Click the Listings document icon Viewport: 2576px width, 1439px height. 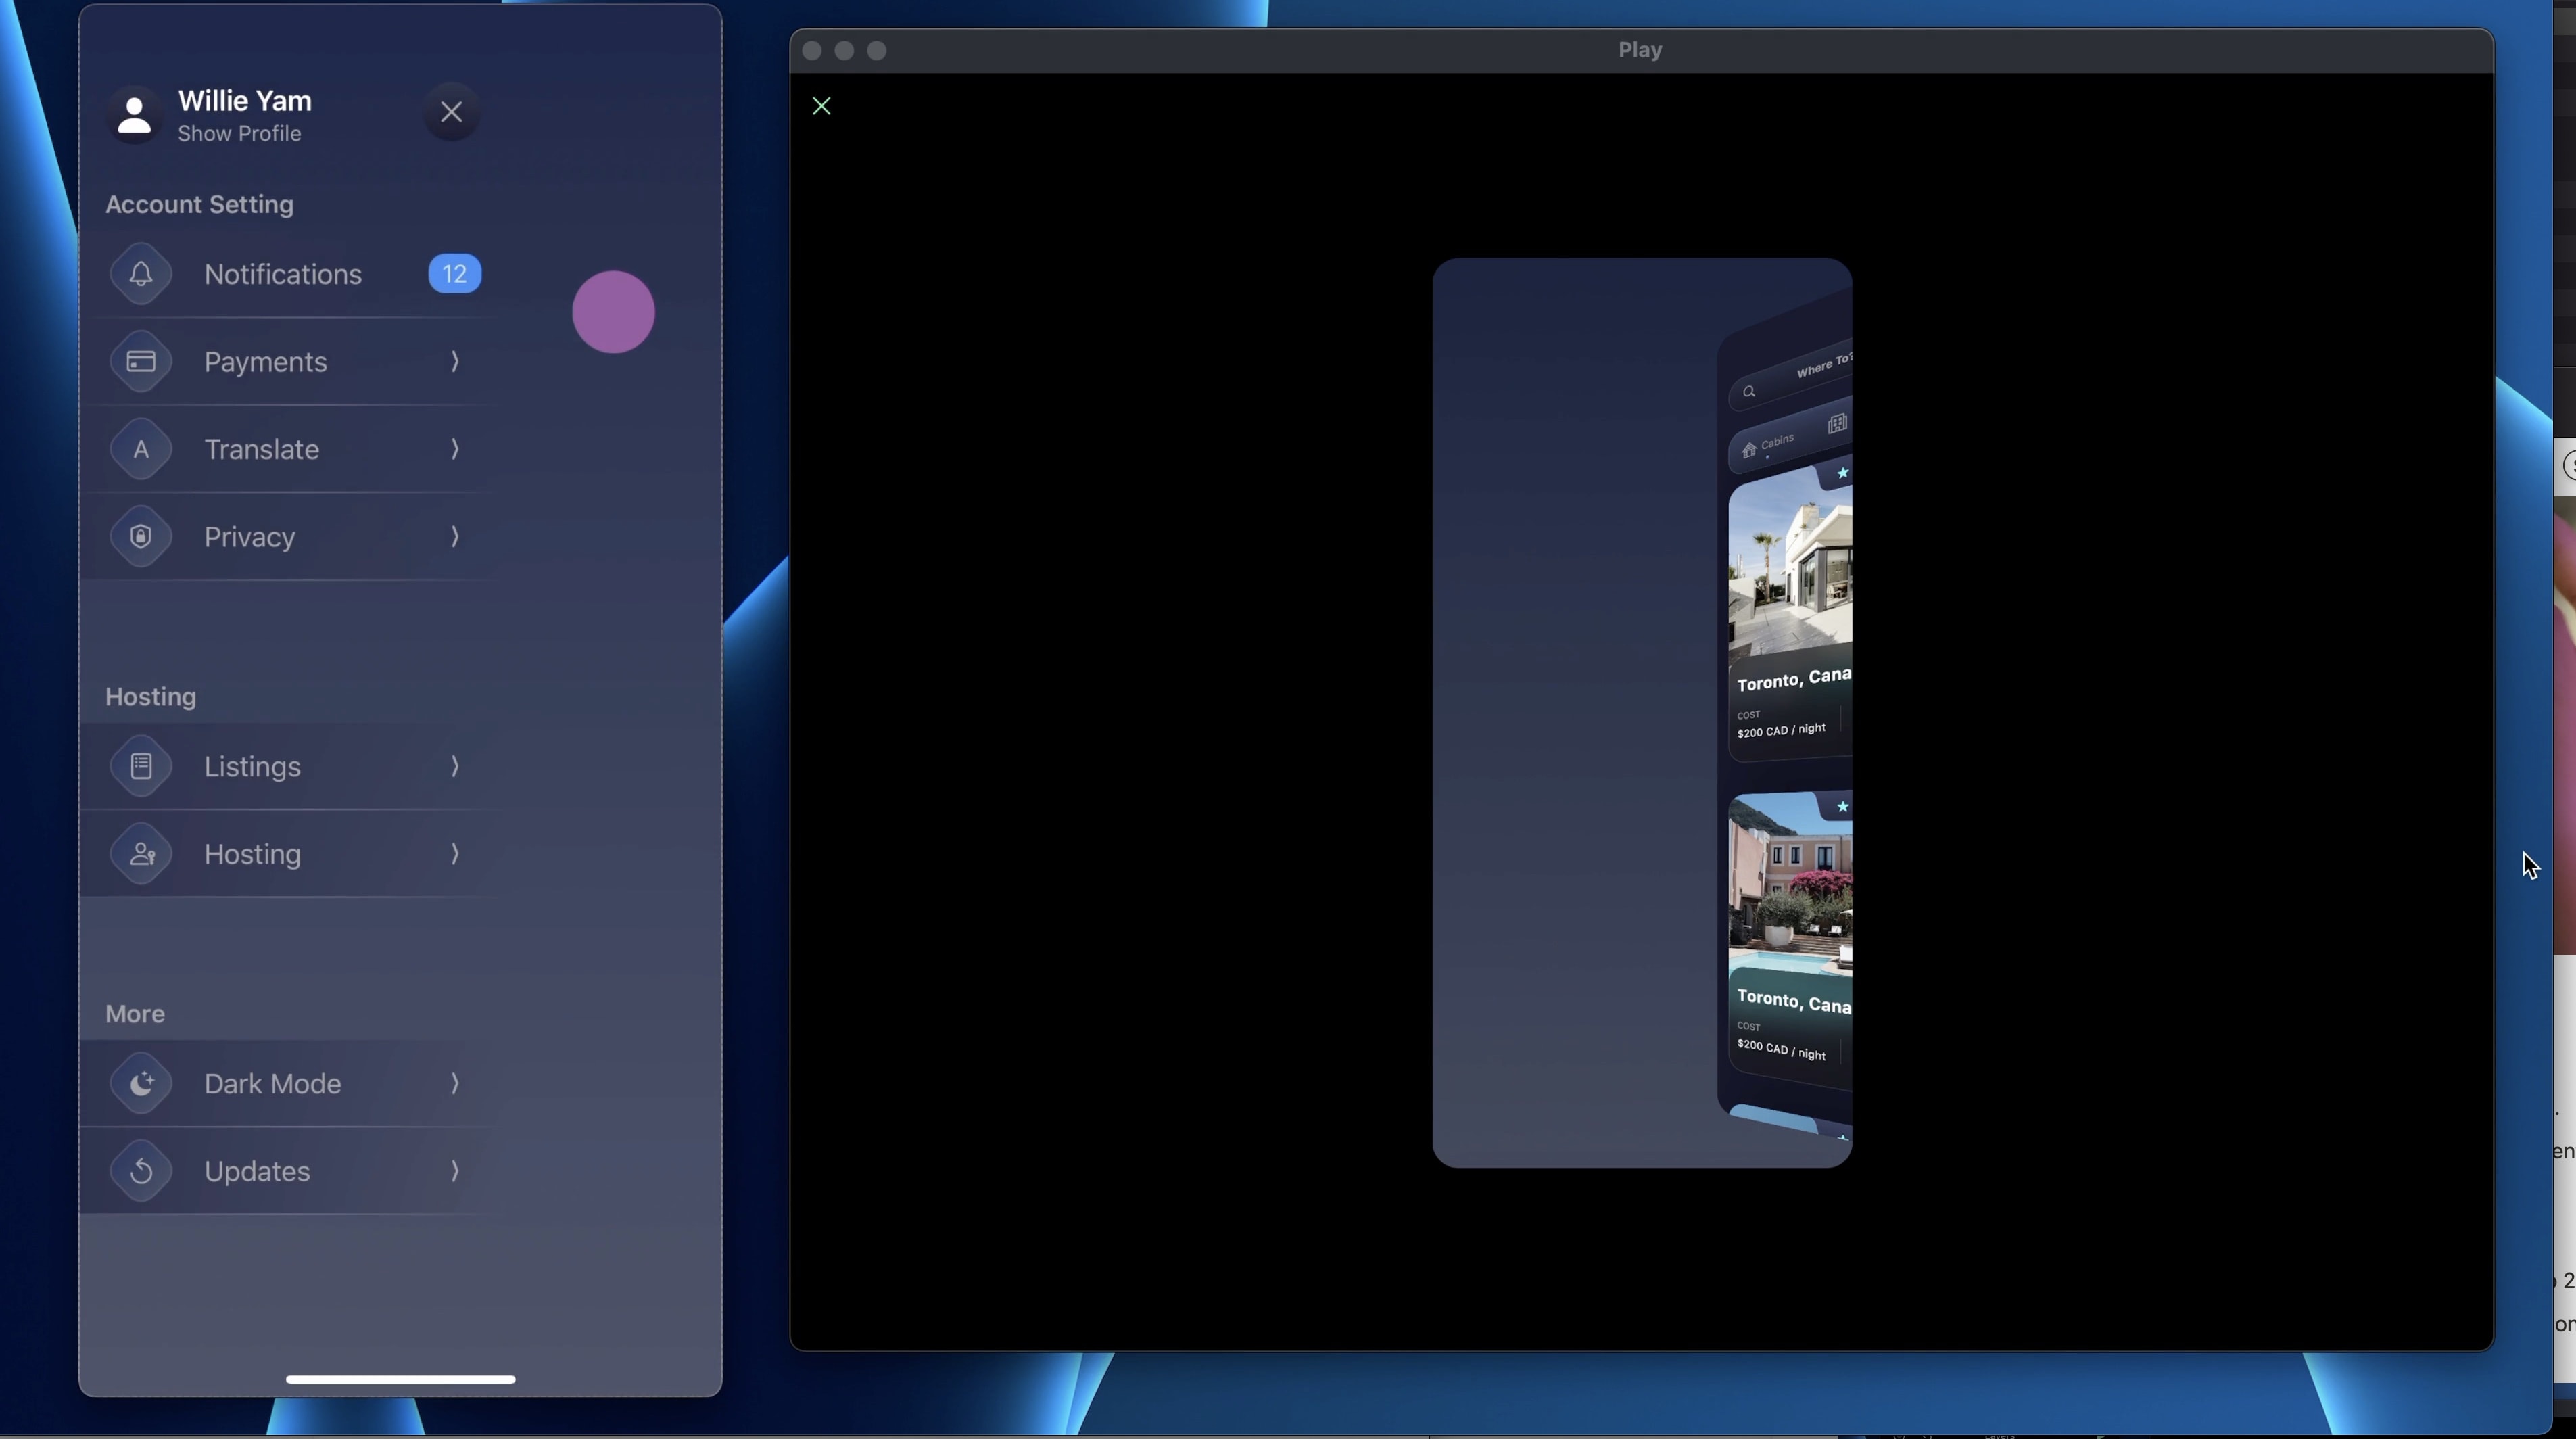[x=141, y=766]
